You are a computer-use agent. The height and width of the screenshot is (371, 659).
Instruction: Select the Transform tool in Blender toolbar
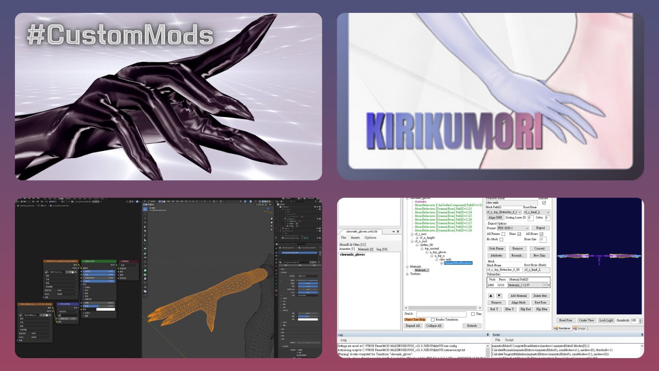pyautogui.click(x=145, y=231)
